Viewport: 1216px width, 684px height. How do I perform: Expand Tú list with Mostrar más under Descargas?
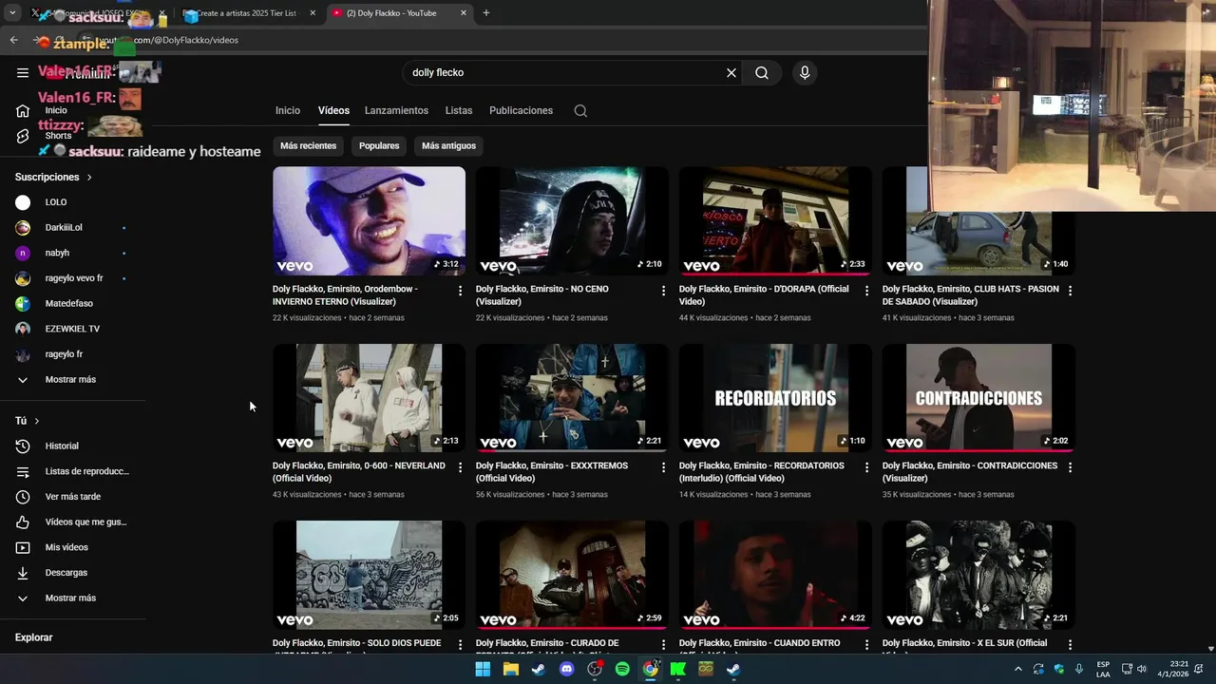72,598
